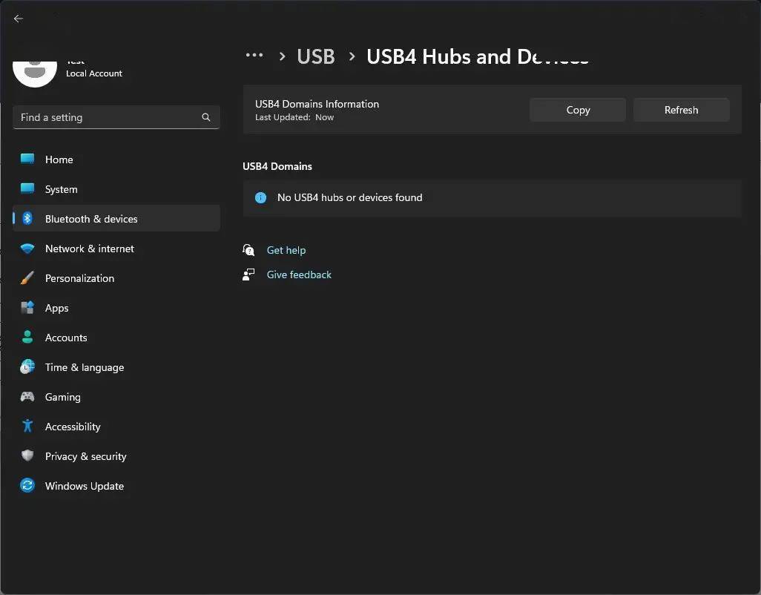Click the search magnifier icon

pyautogui.click(x=205, y=117)
